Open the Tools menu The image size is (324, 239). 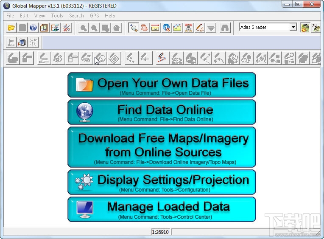[57, 16]
